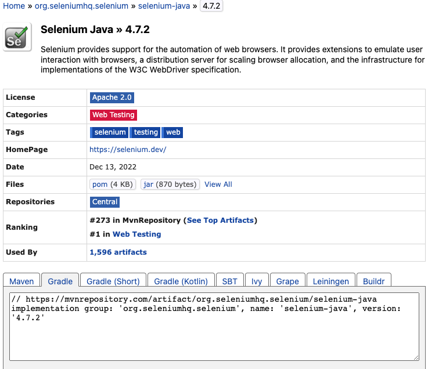Click the Selenium description paragraph
Image resolution: width=428 pixels, height=369 pixels.
pyautogui.click(x=232, y=59)
